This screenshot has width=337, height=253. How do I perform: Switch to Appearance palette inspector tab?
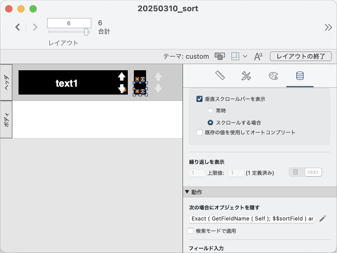point(273,76)
